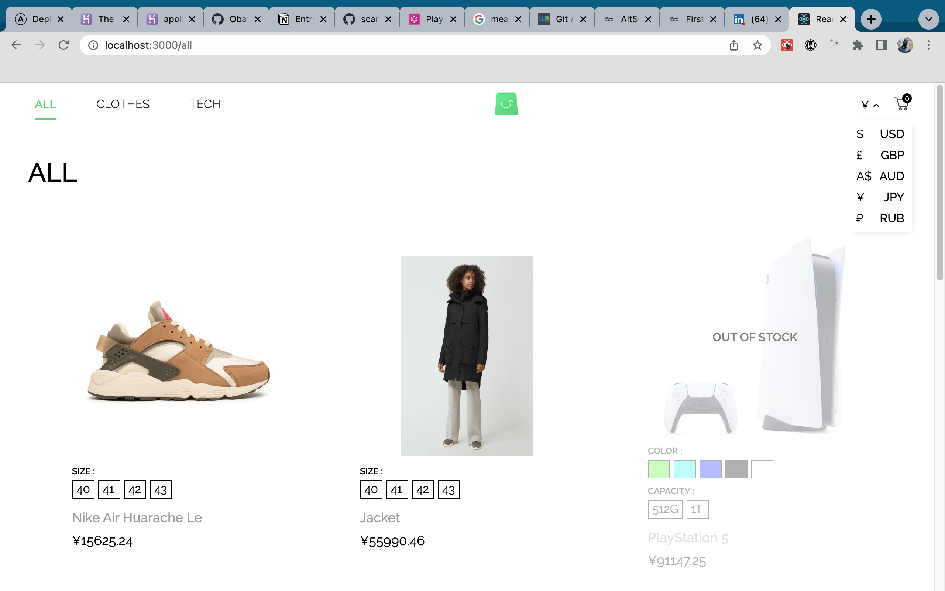Choose size 43 for the Jacket
This screenshot has height=591, width=945.
point(449,489)
